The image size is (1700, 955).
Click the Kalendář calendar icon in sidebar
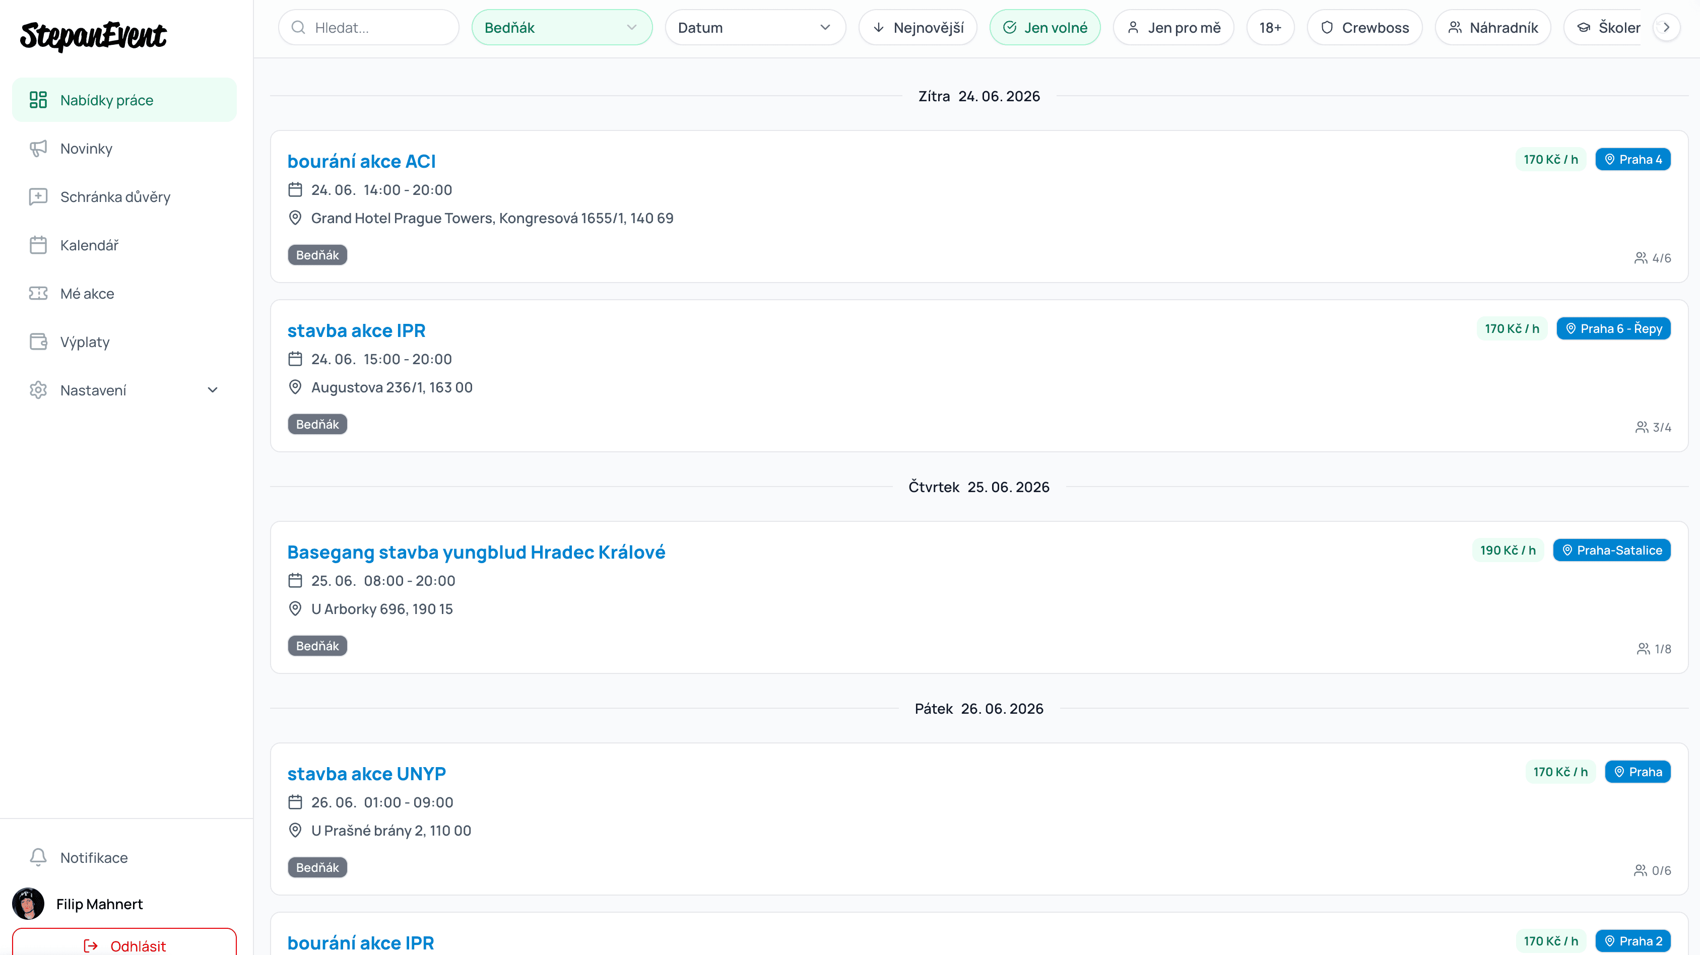click(38, 245)
